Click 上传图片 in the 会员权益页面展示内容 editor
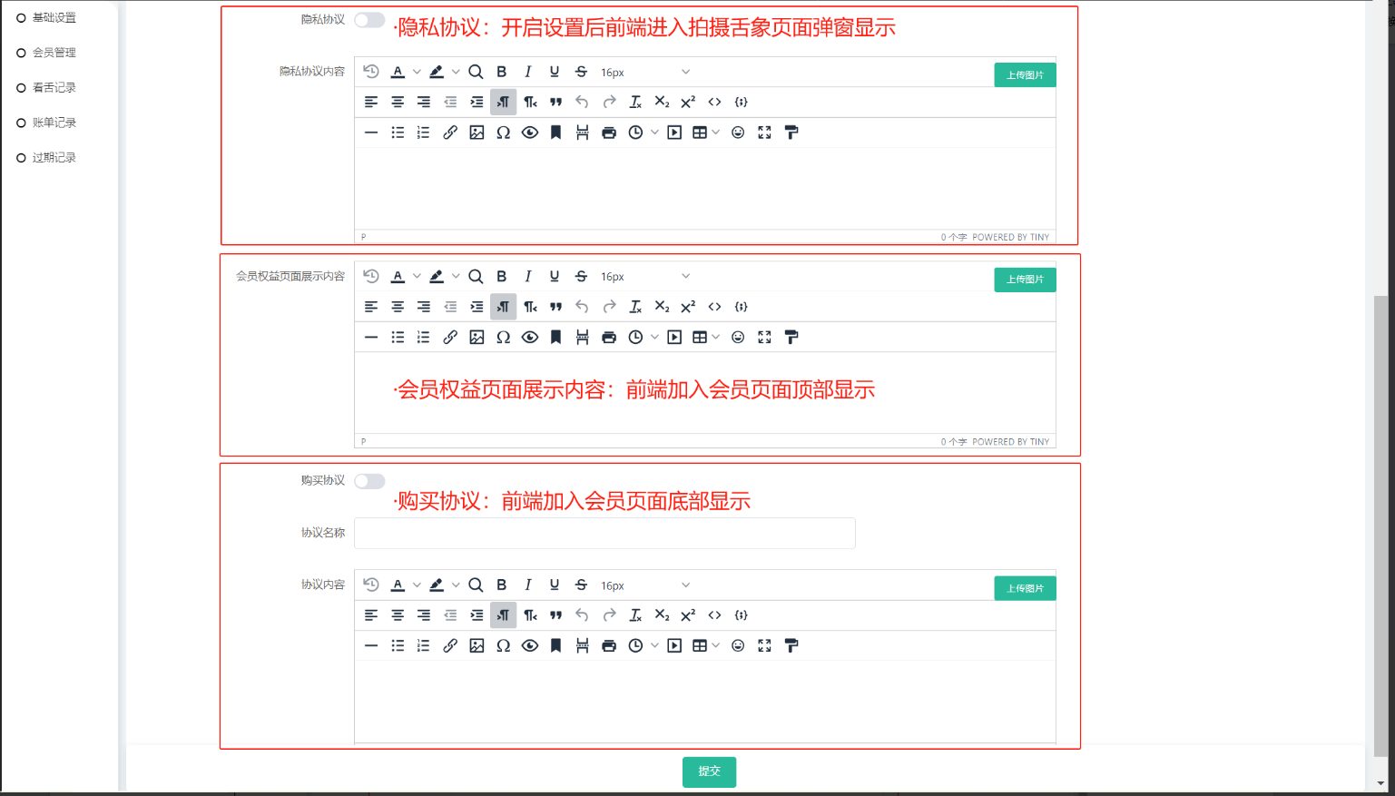 pos(1025,280)
